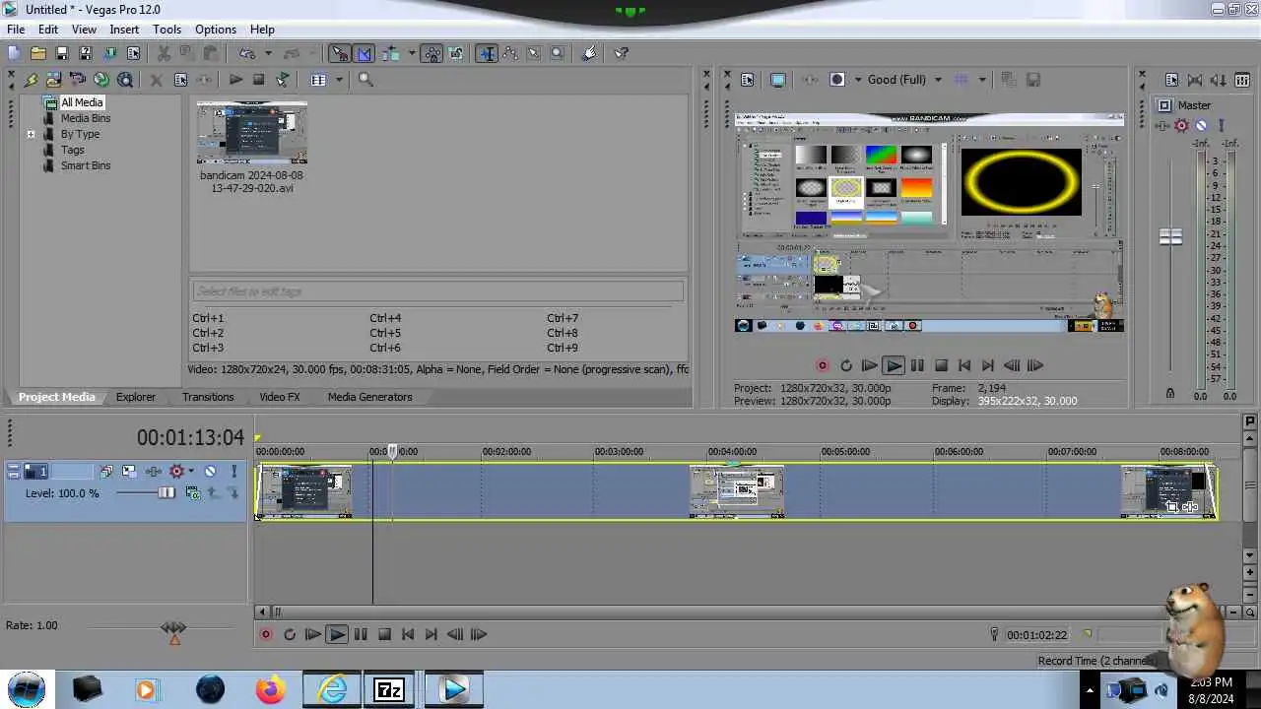
Task: Click Track Motion icon on track 1
Action: 129,471
